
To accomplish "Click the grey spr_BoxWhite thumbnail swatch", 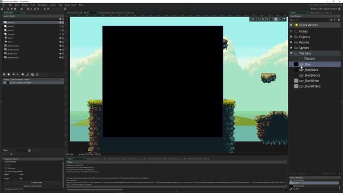I will coord(296,81).
